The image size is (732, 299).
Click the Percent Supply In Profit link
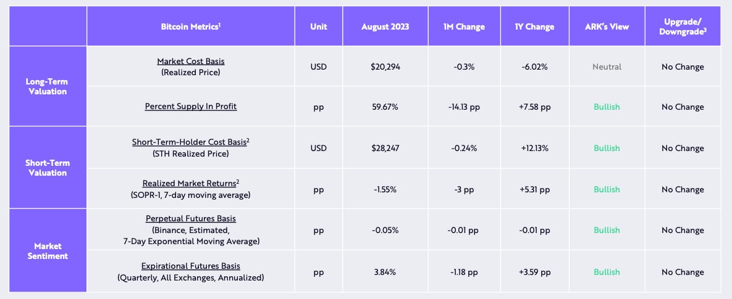[190, 107]
